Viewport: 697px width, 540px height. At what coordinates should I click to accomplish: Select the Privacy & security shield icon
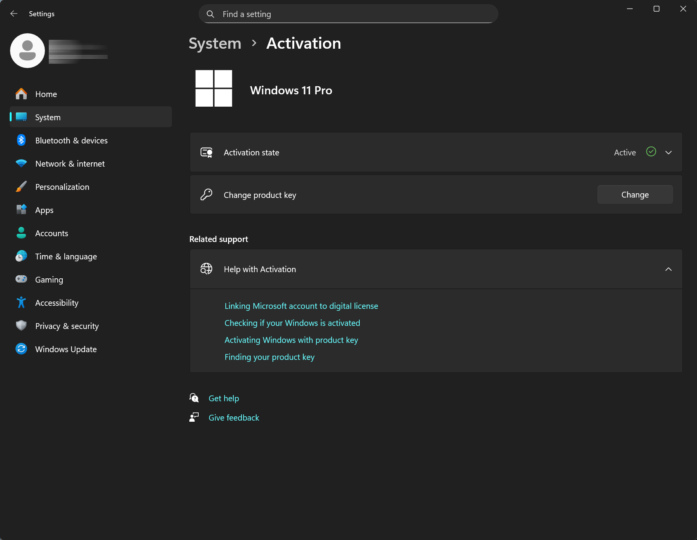click(x=21, y=325)
